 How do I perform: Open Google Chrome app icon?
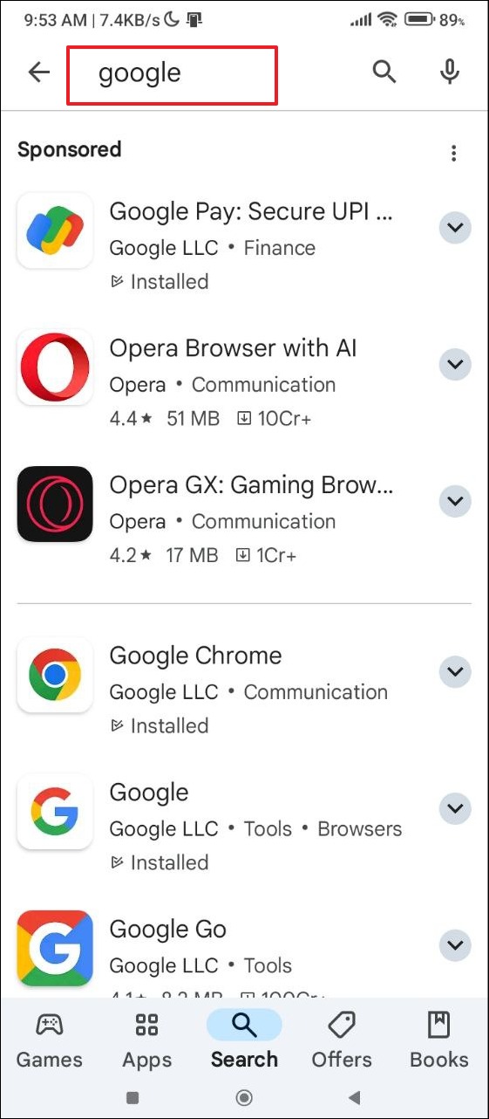tap(55, 675)
